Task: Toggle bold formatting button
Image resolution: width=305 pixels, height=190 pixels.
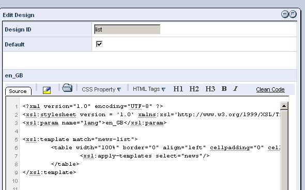Action: 224,89
